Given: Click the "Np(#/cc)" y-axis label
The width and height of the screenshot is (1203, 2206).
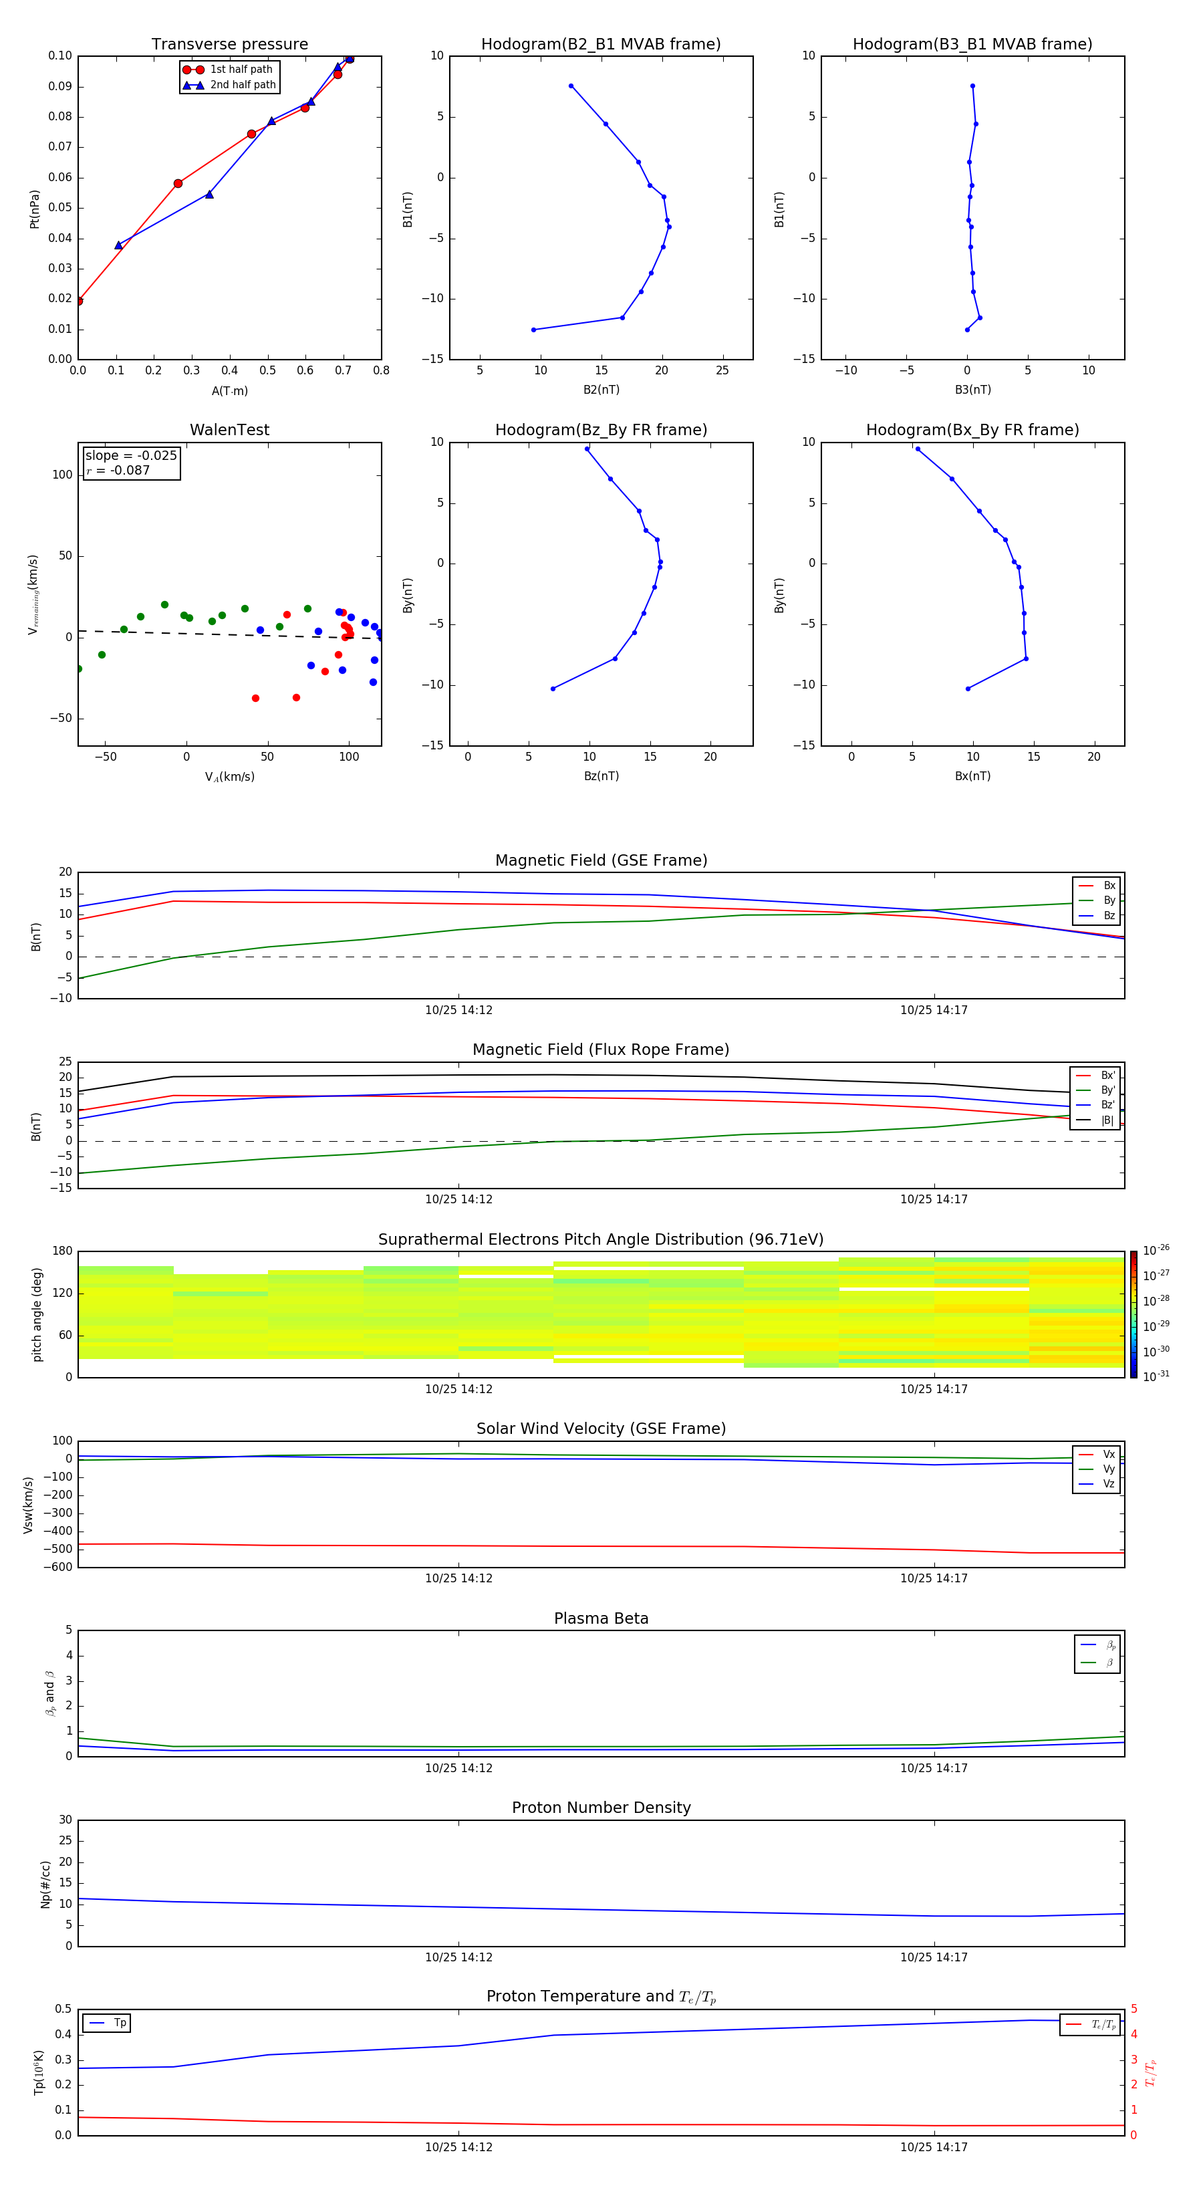Looking at the screenshot, I should pos(45,1884).
